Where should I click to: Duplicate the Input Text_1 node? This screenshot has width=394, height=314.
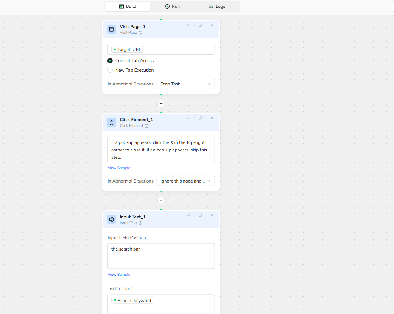(200, 215)
